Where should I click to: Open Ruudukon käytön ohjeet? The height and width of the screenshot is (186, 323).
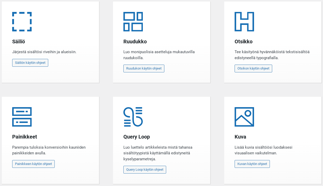click(144, 68)
